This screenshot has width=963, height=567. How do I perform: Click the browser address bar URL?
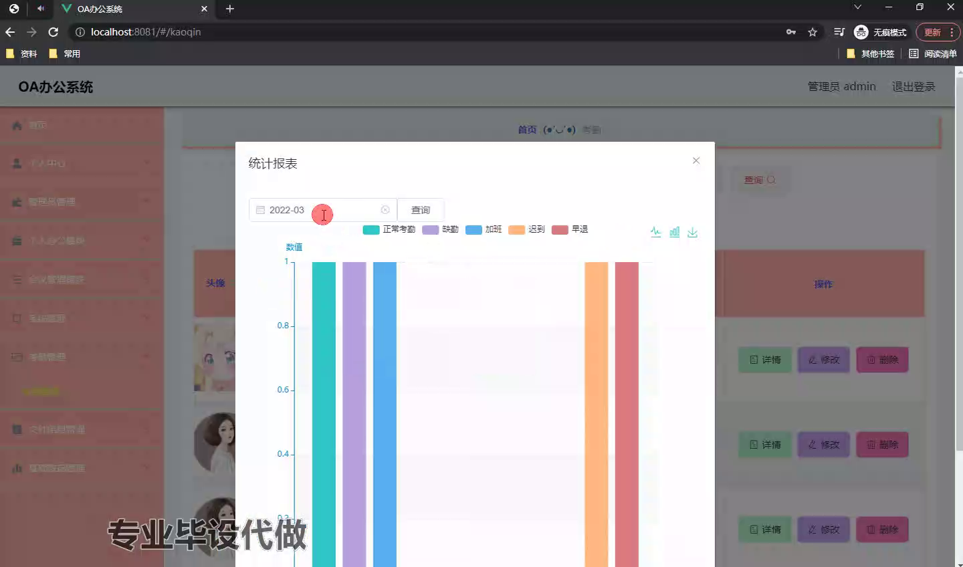pyautogui.click(x=146, y=32)
